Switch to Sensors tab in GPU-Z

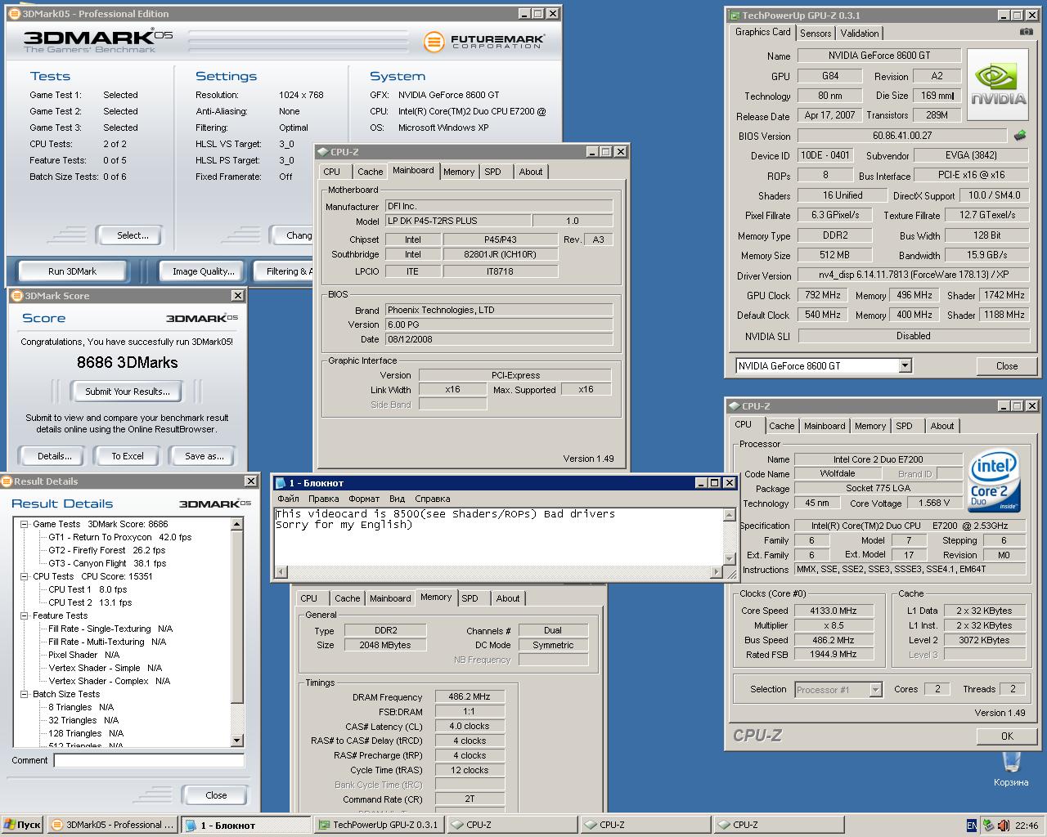coord(816,34)
